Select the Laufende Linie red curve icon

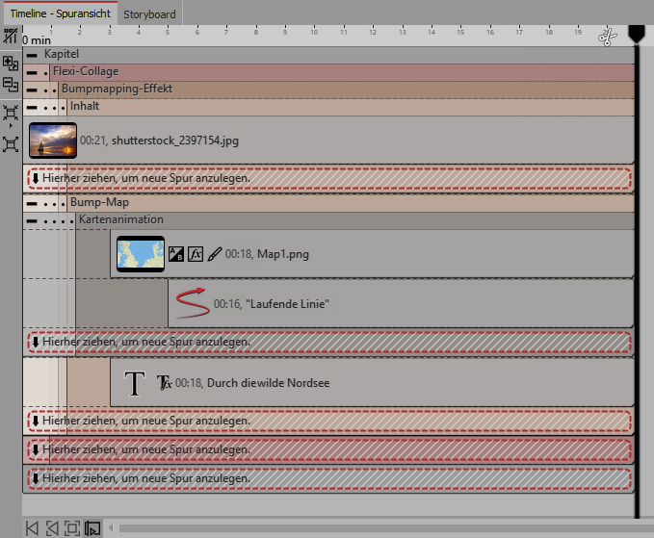tap(192, 303)
